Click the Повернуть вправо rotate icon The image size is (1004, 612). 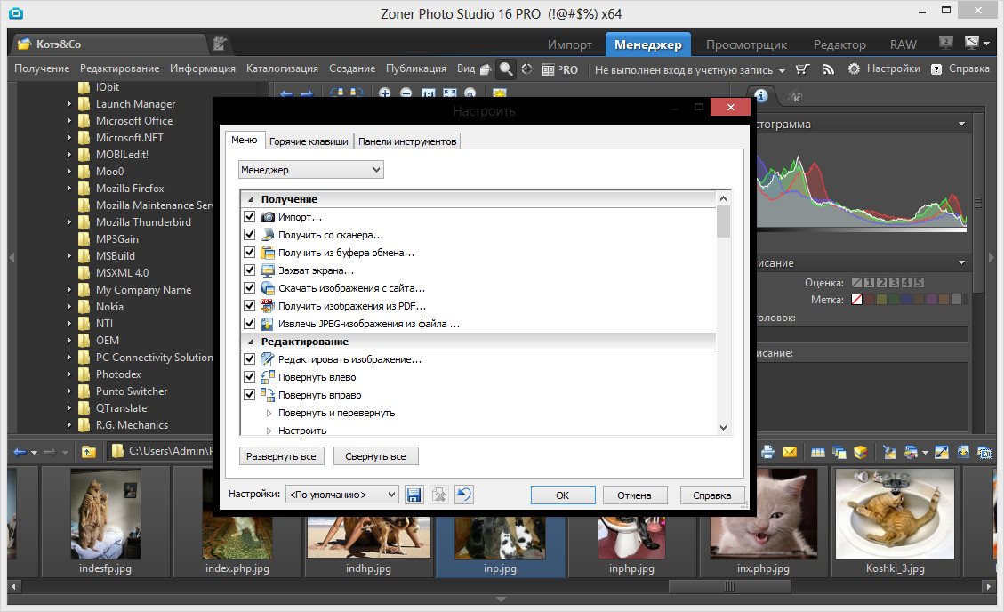click(268, 395)
